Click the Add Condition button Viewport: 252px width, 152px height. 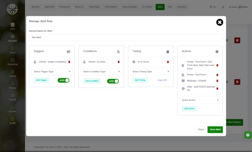click(x=92, y=81)
